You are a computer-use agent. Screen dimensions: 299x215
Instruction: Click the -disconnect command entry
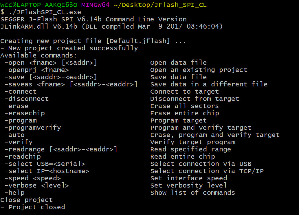pyautogui.click(x=27, y=99)
